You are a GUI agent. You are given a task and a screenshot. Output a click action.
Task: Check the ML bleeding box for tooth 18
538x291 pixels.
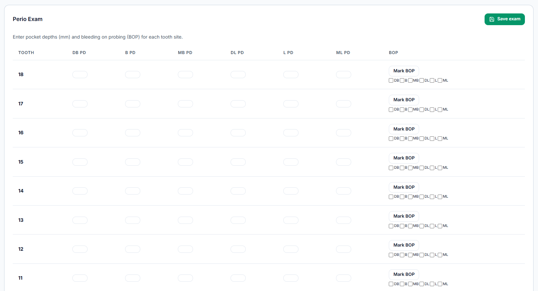pos(440,81)
